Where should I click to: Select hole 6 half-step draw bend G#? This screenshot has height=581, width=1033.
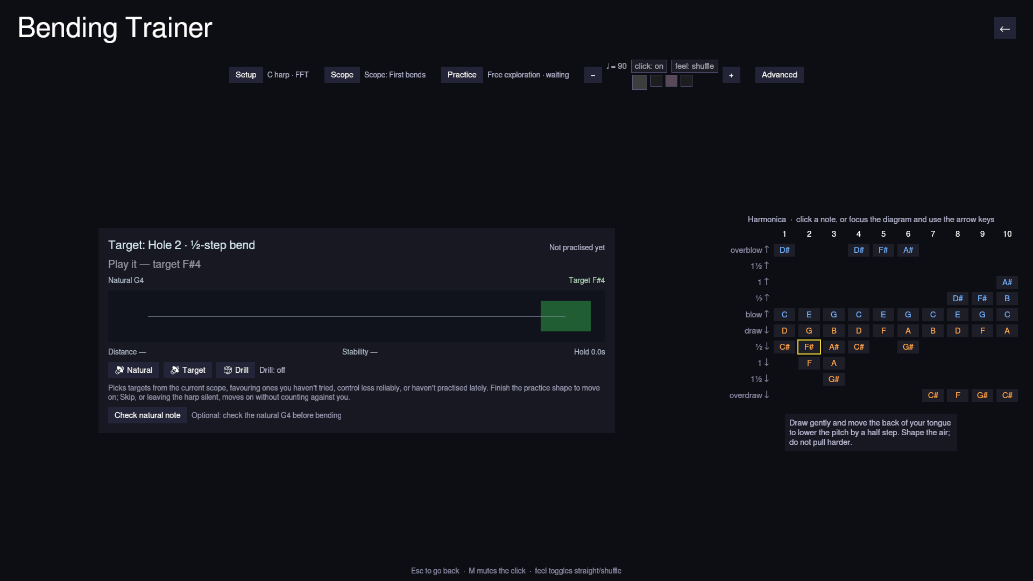point(908,347)
